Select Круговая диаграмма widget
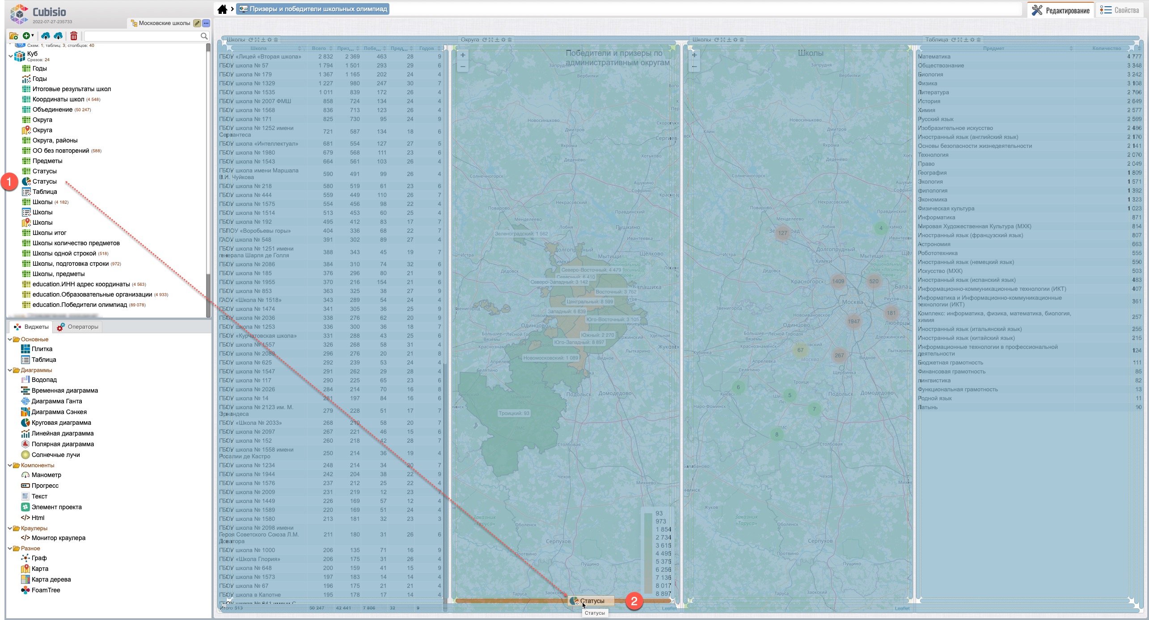Screen dimensions: 1149x620 (61, 423)
